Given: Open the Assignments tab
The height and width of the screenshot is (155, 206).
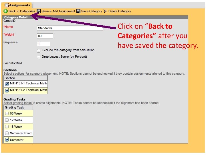Looking at the screenshot, I should coord(17,5).
